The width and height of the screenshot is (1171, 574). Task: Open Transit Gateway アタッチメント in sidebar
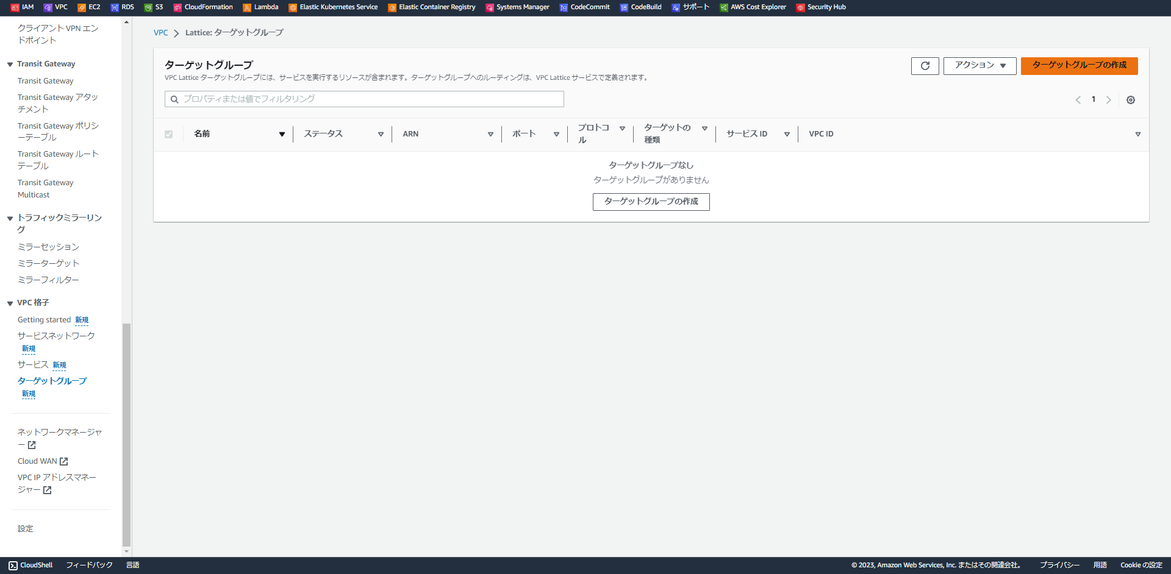point(58,103)
